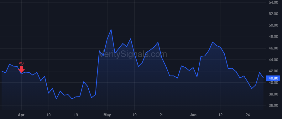Image resolution: width=282 pixels, height=119 pixels.
Task: Click the 48.00 price axis label
Action: click(273, 37)
